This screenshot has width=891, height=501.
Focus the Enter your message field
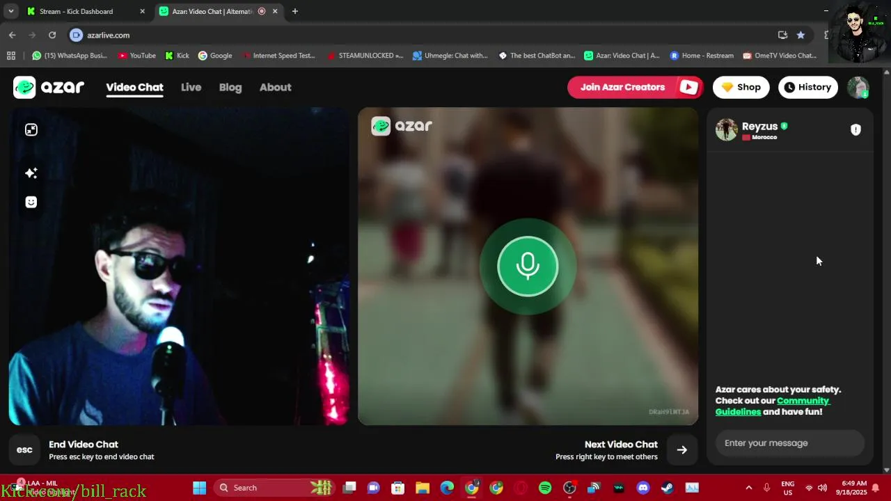click(x=789, y=443)
